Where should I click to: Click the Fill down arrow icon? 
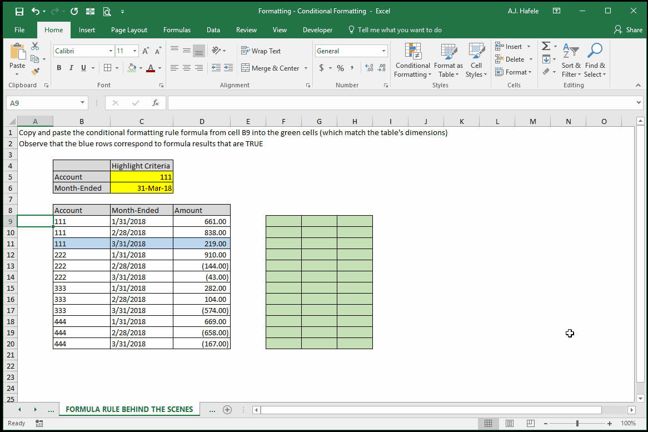546,59
